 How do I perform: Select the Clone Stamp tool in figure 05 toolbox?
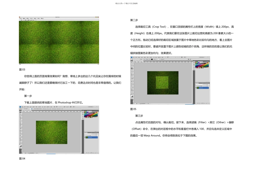click(x=132, y=74)
